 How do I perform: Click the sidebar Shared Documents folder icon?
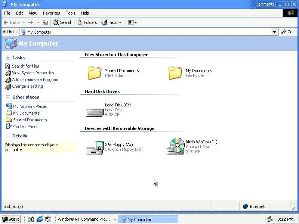9,120
